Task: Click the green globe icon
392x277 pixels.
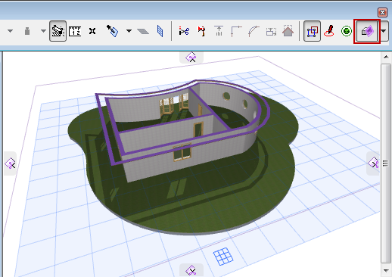Action: (347, 31)
